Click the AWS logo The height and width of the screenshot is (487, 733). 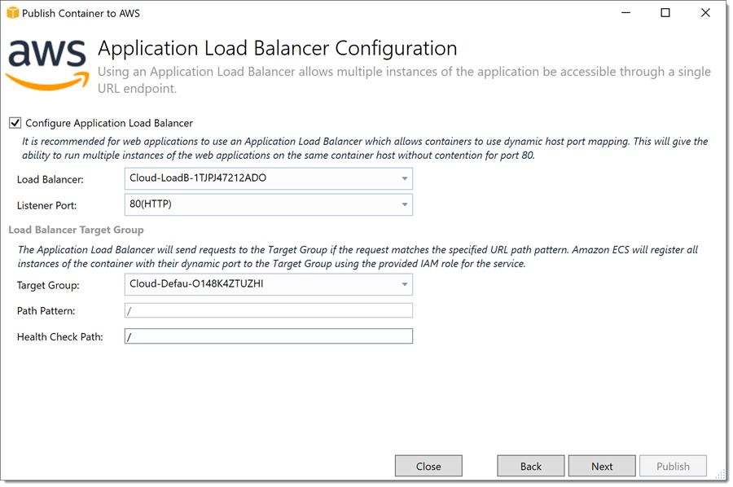tap(47, 65)
